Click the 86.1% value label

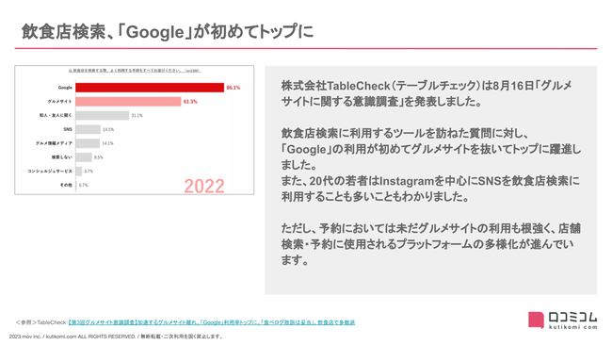click(234, 88)
